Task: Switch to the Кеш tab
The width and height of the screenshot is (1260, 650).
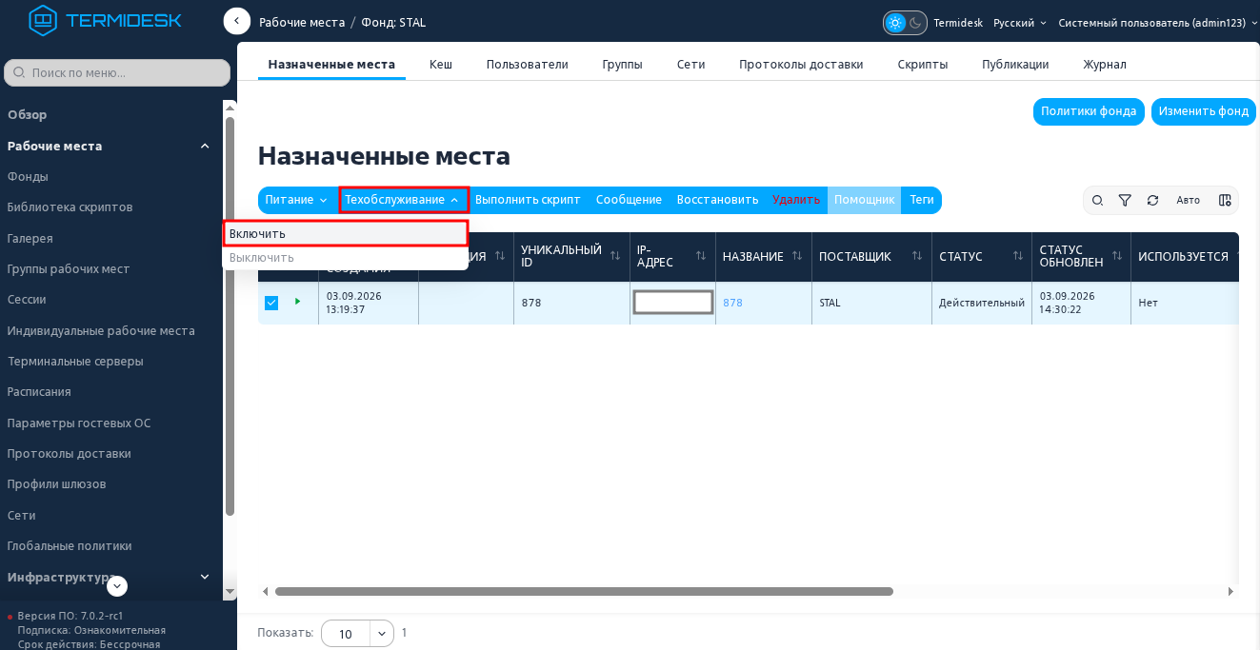Action: coord(441,65)
